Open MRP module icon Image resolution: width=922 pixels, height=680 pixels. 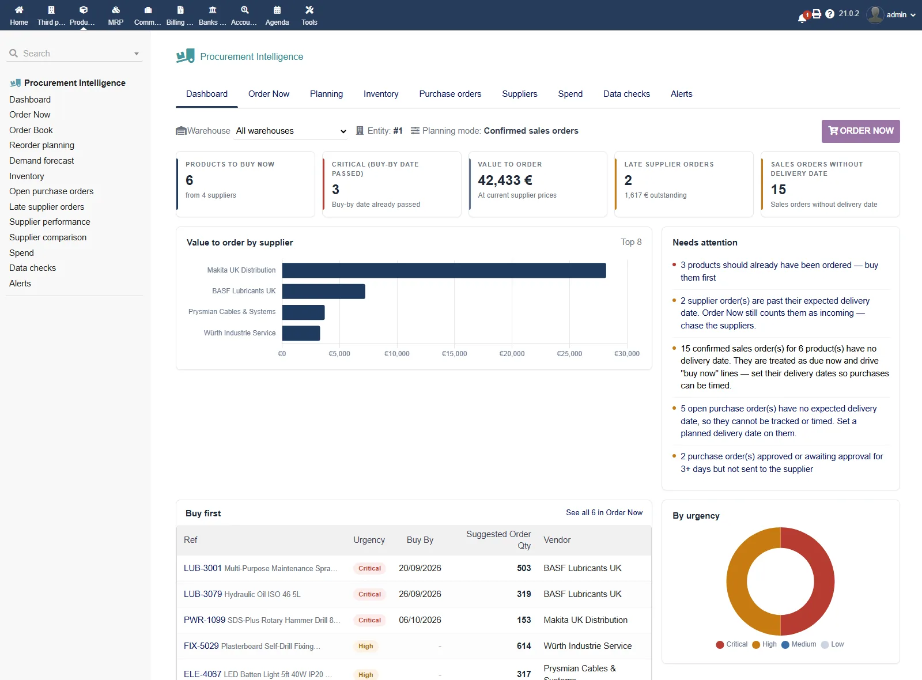click(116, 10)
